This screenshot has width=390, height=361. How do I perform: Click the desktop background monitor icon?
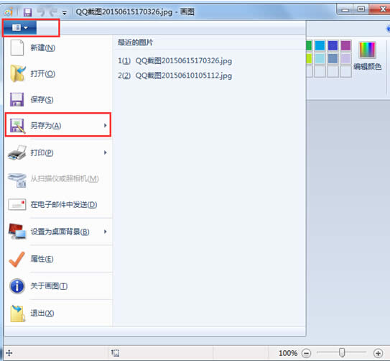click(17, 232)
